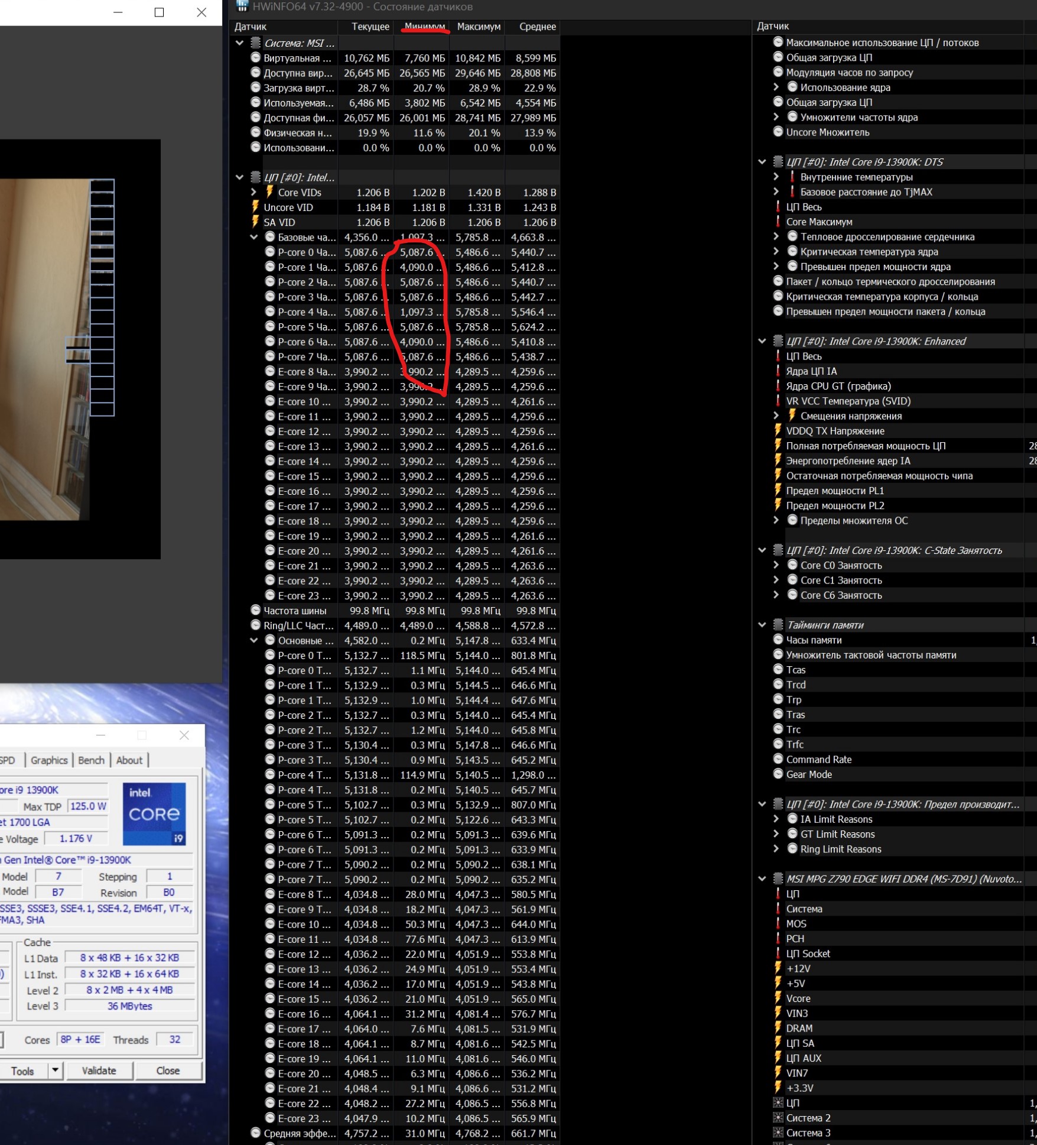
Task: Expand IA Limit Reasons
Action: [776, 819]
